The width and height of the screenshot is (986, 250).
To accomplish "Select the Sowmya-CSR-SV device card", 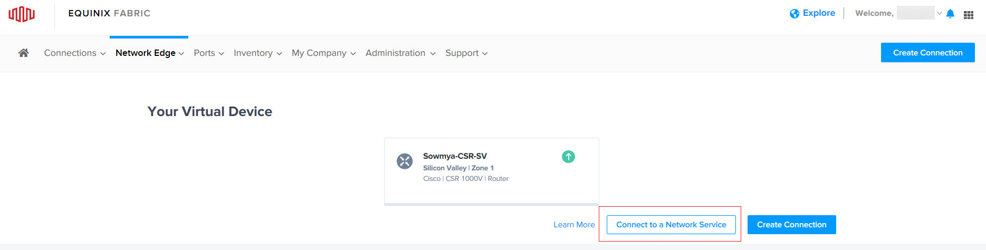I will tap(492, 171).
